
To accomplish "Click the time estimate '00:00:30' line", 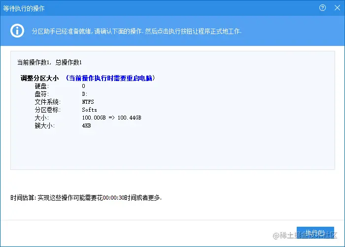I will [x=86, y=198].
